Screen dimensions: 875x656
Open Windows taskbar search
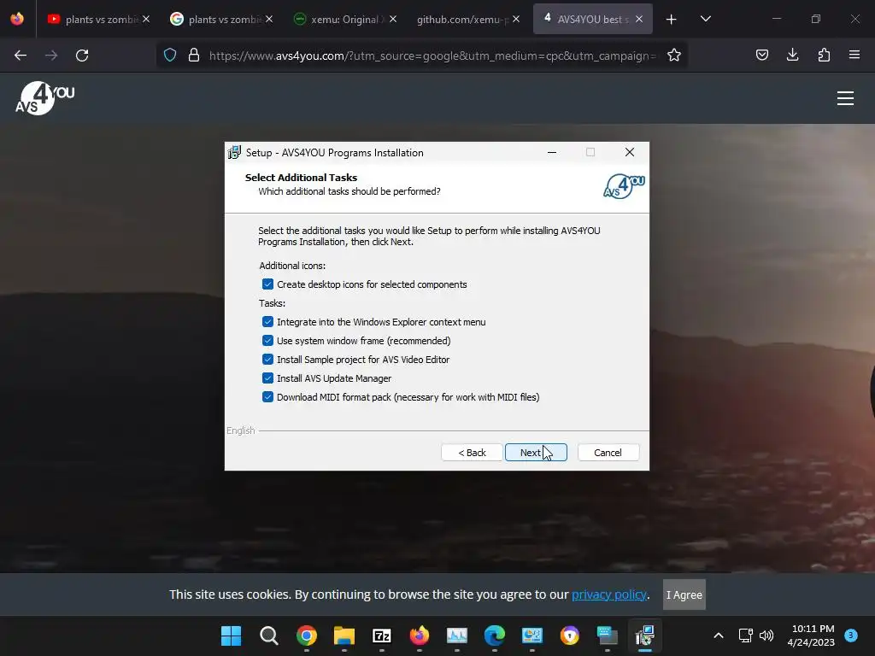pyautogui.click(x=269, y=635)
